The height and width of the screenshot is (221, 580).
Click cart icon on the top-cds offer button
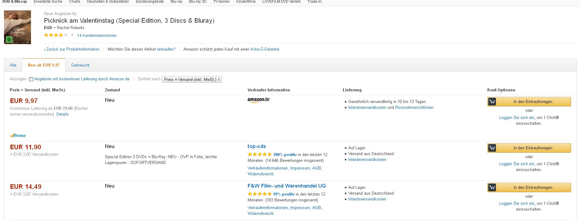[492, 148]
